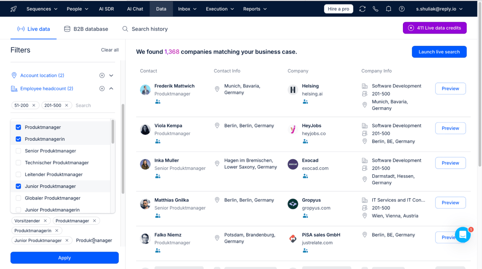Remove the Produktmanager tag chip
482x269 pixels.
(x=94, y=221)
